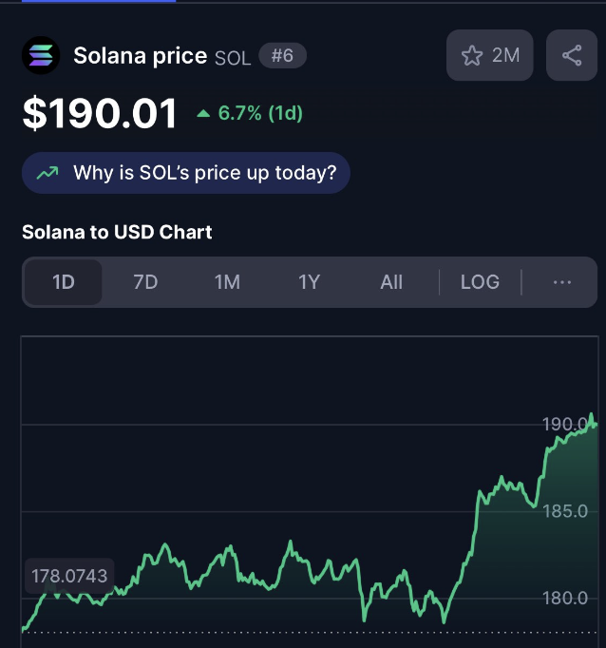Show the 1Y chart range
This screenshot has height=648, width=606.
click(309, 282)
